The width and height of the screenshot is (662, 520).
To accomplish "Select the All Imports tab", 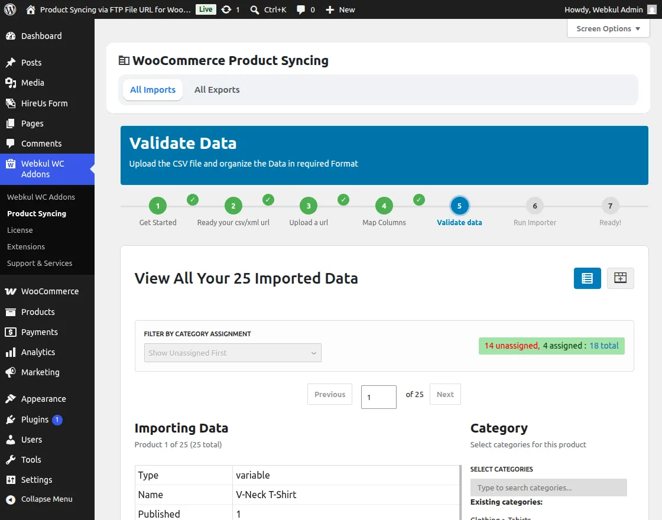I will [x=153, y=90].
